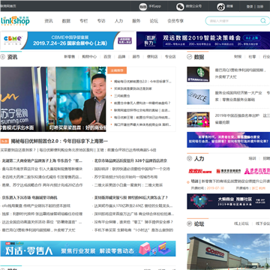270x270 pixels.
Task: Open the Starbucks article thumbnail
Action: [198, 74]
